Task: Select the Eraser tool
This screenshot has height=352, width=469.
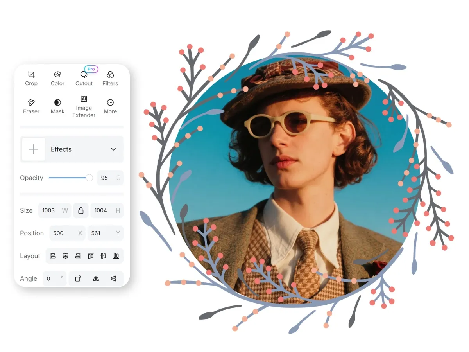Action: click(31, 106)
